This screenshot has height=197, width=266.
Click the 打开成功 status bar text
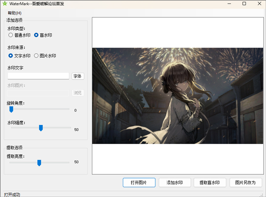(x=12, y=194)
